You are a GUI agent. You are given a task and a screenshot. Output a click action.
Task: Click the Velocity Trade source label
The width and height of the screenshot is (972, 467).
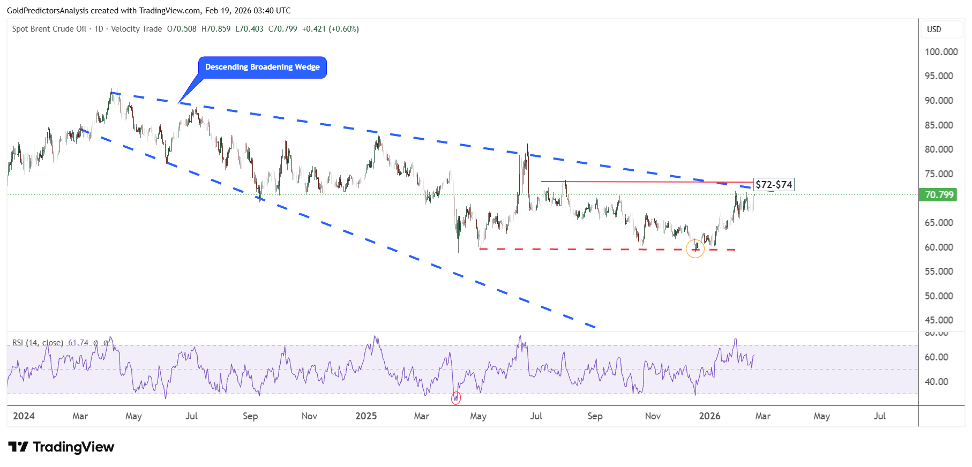click(136, 29)
